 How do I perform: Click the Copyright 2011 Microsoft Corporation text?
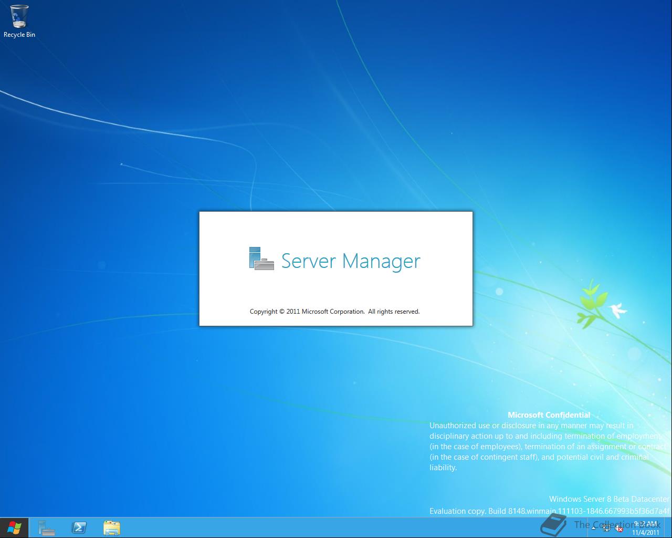[334, 312]
